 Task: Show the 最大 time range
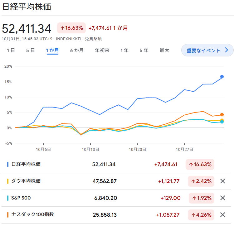pyautogui.click(x=164, y=50)
